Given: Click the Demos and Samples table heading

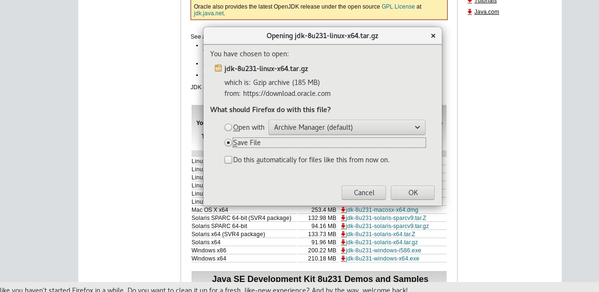Looking at the screenshot, I should (320, 279).
